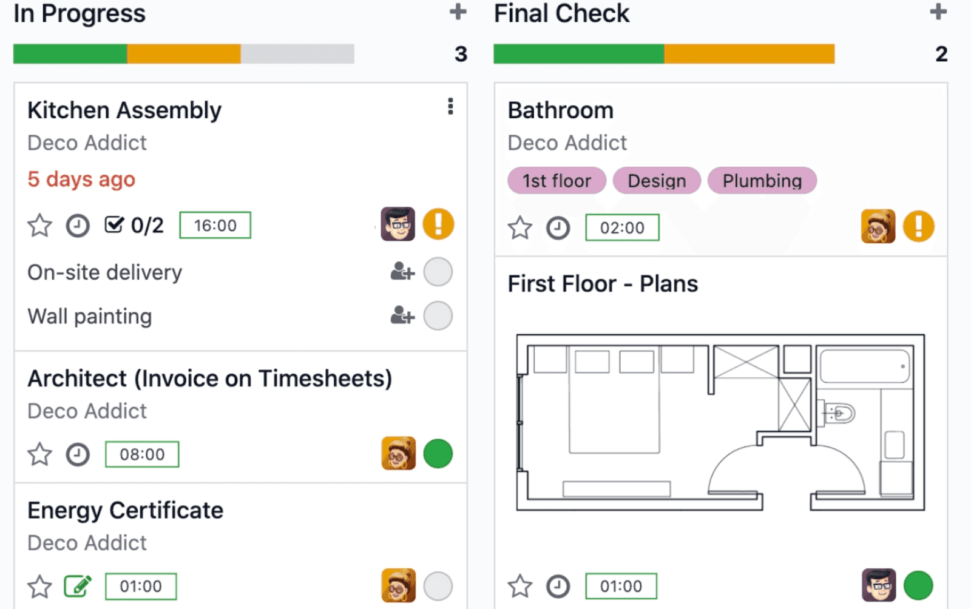Image resolution: width=971 pixels, height=609 pixels.
Task: Click the clock icon on First Floor - Plans
Action: click(557, 585)
